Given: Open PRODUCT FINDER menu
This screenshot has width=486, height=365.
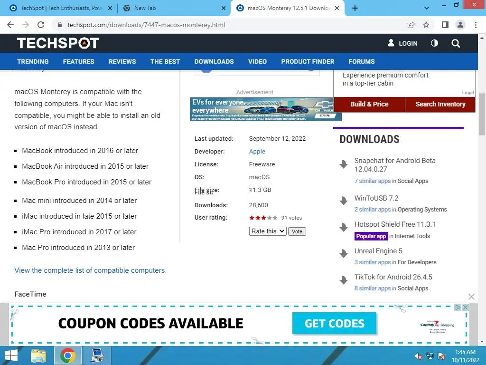Looking at the screenshot, I should (x=308, y=61).
